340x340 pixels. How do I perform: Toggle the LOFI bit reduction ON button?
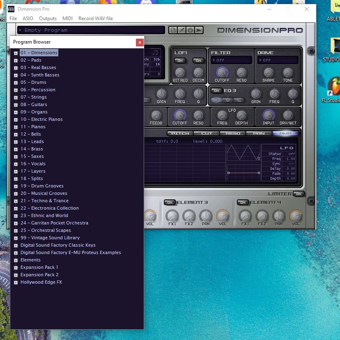point(180,60)
